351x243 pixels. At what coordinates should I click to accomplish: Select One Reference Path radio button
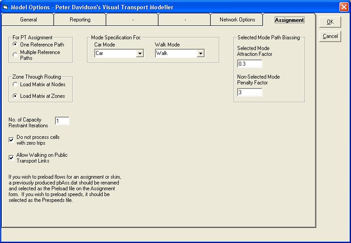(16, 45)
